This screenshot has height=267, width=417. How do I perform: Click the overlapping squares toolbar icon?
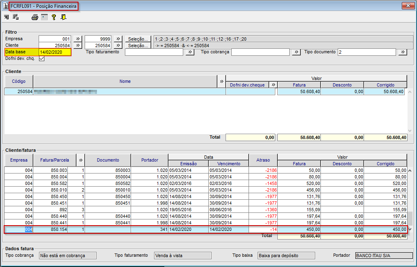[x=16, y=17]
